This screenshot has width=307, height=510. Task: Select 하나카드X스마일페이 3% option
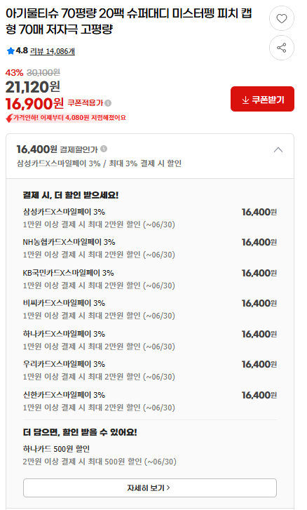click(150, 340)
